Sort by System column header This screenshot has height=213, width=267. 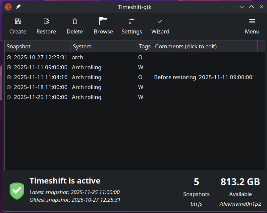pos(104,46)
